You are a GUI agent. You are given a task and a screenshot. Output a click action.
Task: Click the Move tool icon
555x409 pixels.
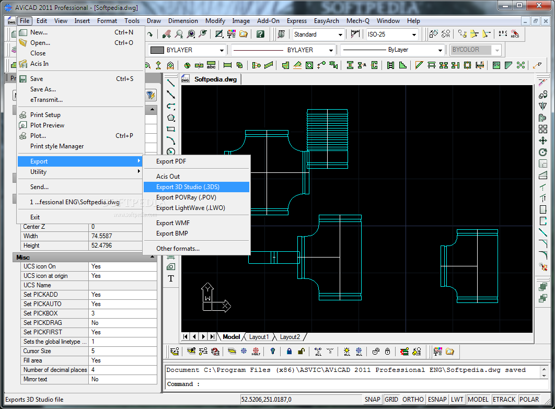pyautogui.click(x=542, y=141)
